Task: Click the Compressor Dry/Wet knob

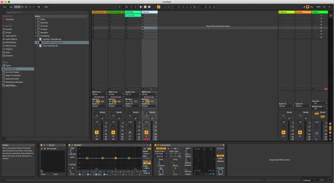Action: (x=220, y=171)
